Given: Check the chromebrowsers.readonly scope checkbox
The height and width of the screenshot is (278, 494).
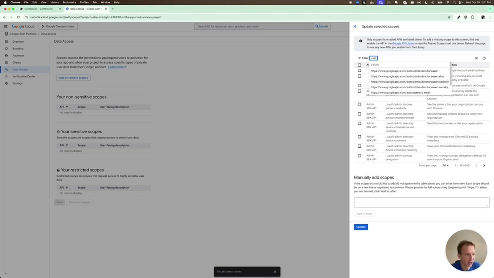Looking at the screenshot, I should tap(359, 123).
